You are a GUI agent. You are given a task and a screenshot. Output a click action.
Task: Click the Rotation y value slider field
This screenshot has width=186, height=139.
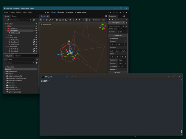(x=118, y=51)
